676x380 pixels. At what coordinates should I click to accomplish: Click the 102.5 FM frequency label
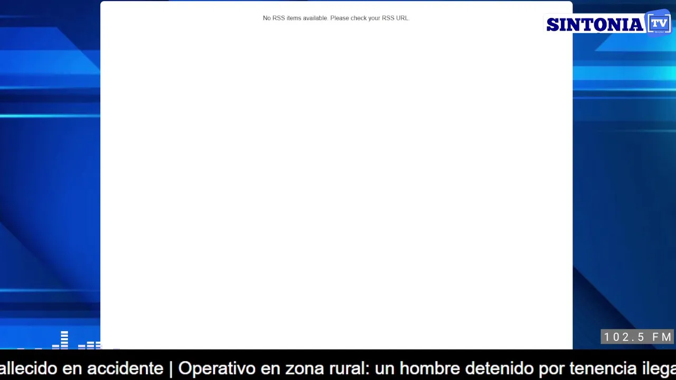pyautogui.click(x=637, y=337)
